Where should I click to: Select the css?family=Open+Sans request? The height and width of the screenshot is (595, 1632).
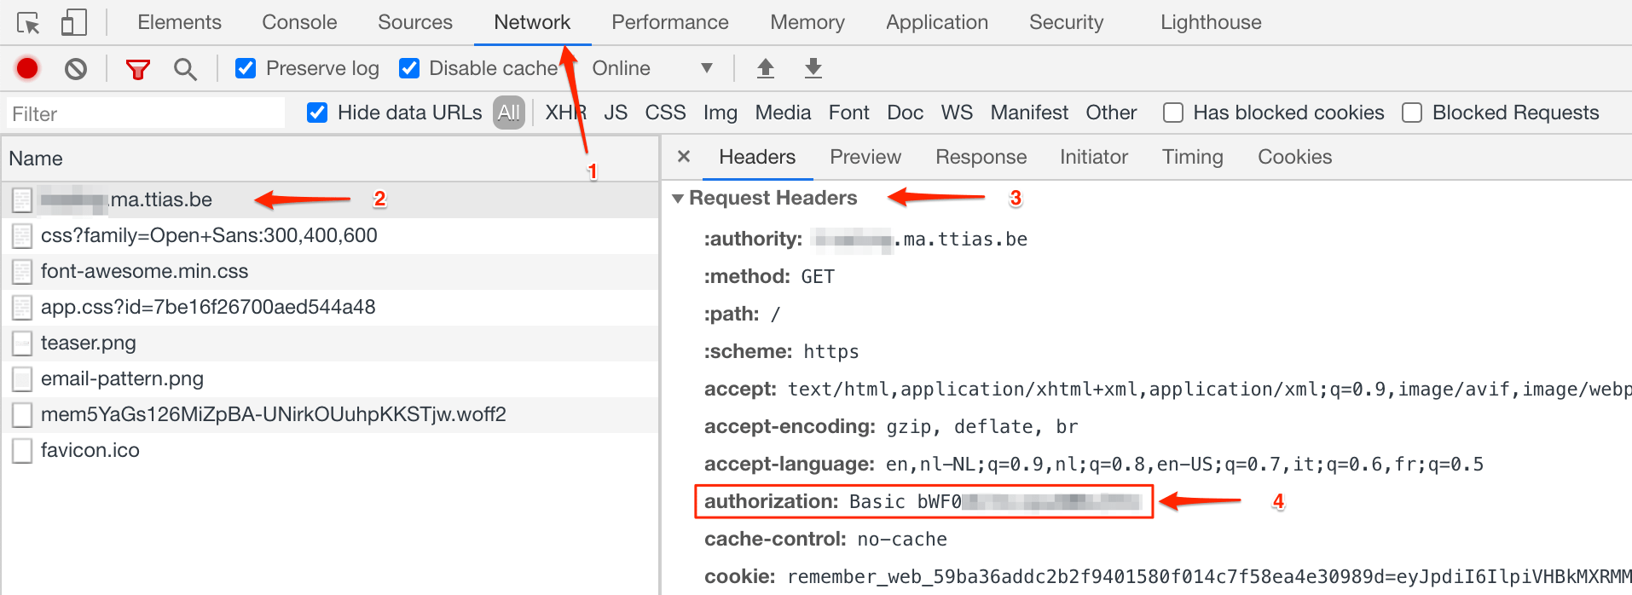330,235
